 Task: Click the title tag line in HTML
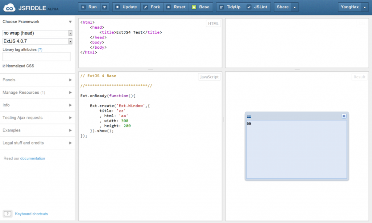click(x=130, y=32)
